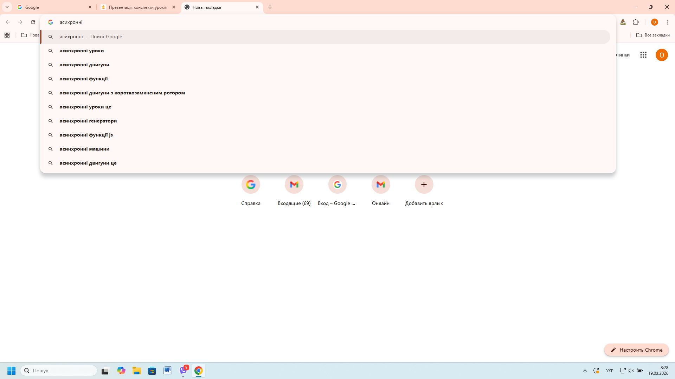
Task: Reload the current page
Action: coord(33,22)
